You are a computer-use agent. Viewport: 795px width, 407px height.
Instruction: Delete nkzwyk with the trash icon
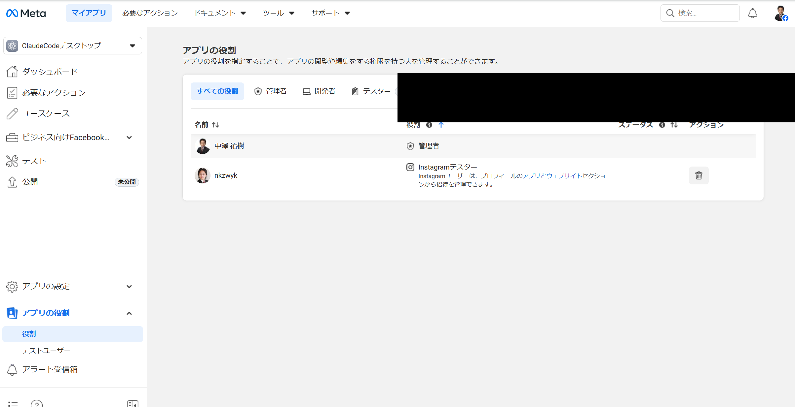[699, 175]
